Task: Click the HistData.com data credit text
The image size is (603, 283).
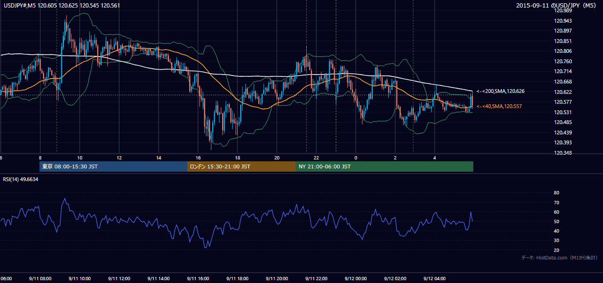Action: [x=560, y=258]
